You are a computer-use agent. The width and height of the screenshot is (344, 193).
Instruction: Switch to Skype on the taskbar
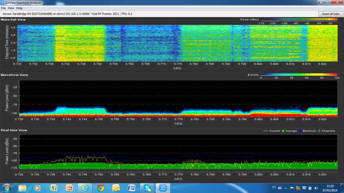(x=147, y=188)
